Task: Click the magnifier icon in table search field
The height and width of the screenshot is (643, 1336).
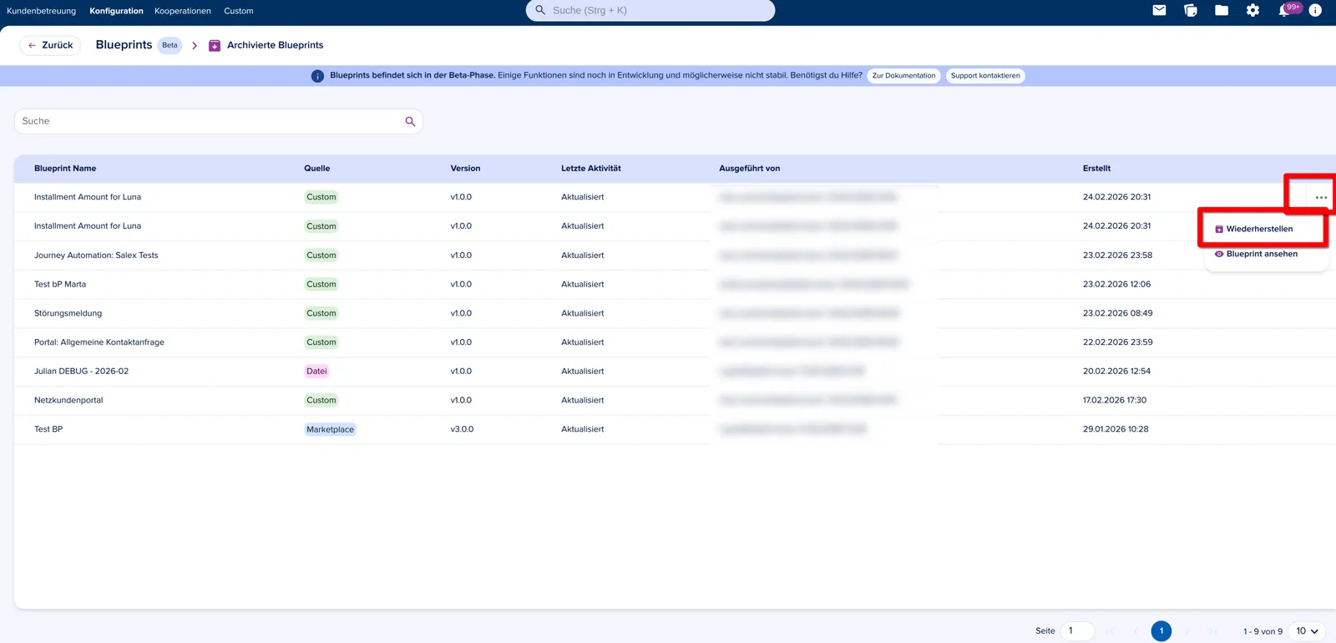Action: pyautogui.click(x=410, y=121)
